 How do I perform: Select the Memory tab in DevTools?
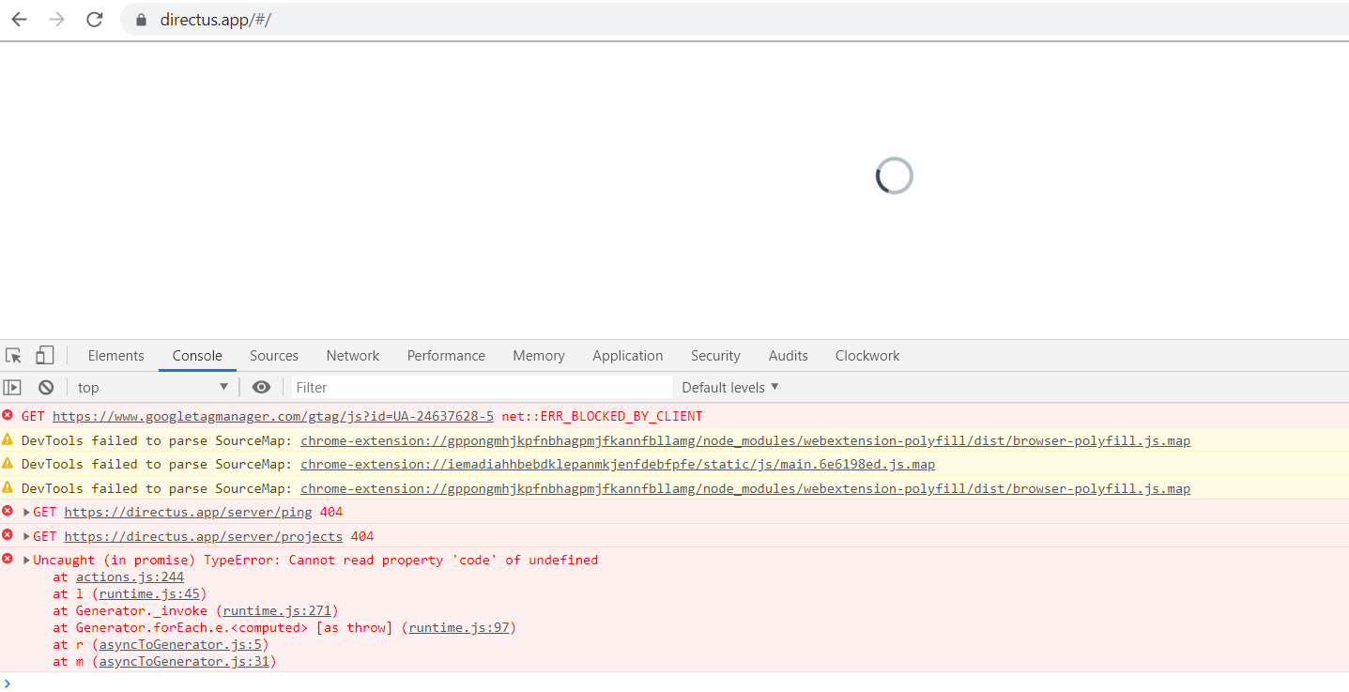[538, 355]
